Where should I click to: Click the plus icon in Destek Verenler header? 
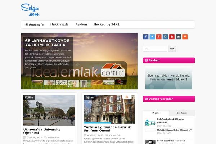(146, 99)
